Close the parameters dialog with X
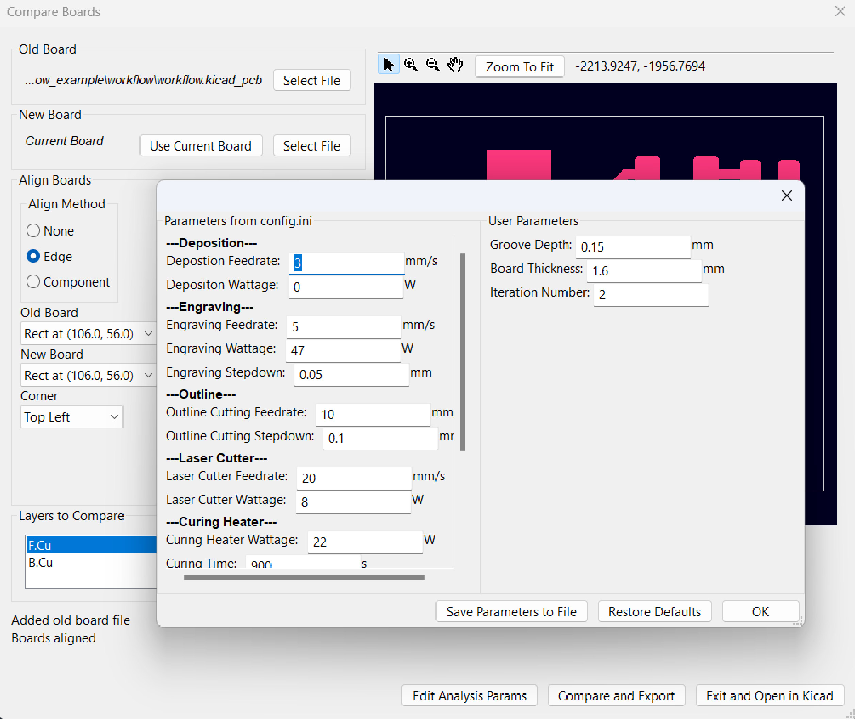855x720 pixels. point(786,195)
